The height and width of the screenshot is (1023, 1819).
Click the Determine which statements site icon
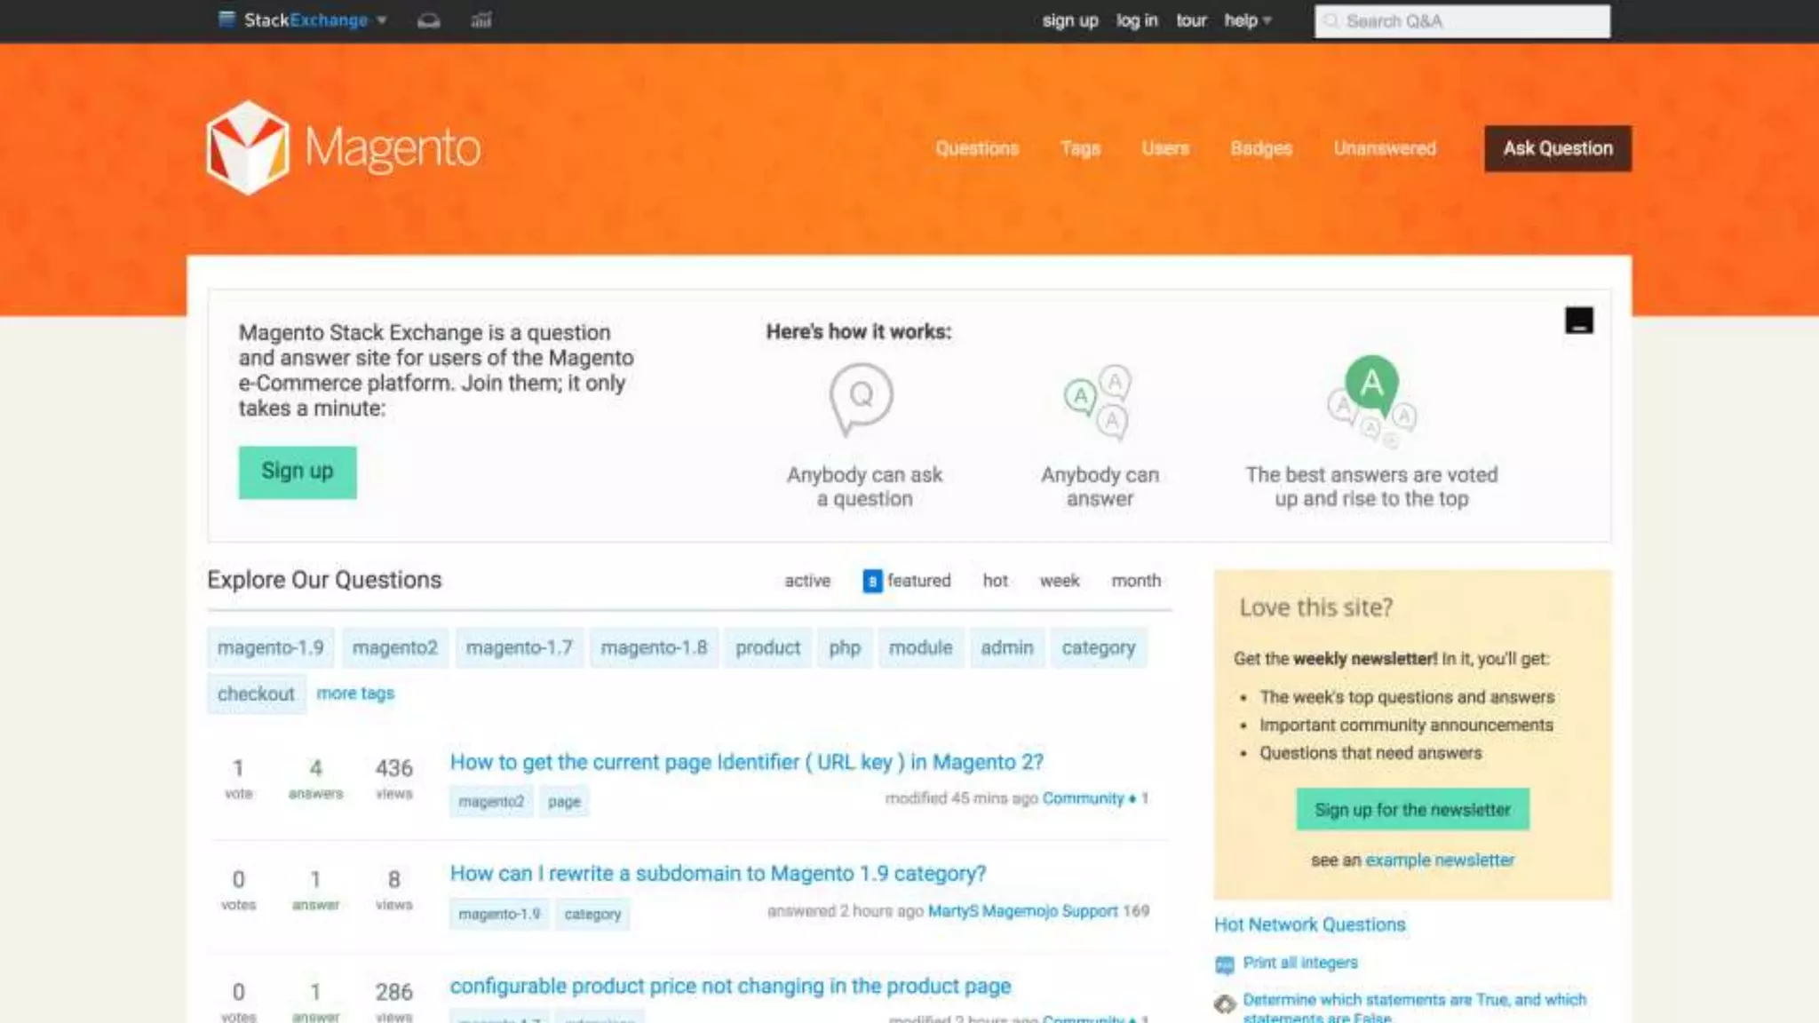pyautogui.click(x=1225, y=1004)
